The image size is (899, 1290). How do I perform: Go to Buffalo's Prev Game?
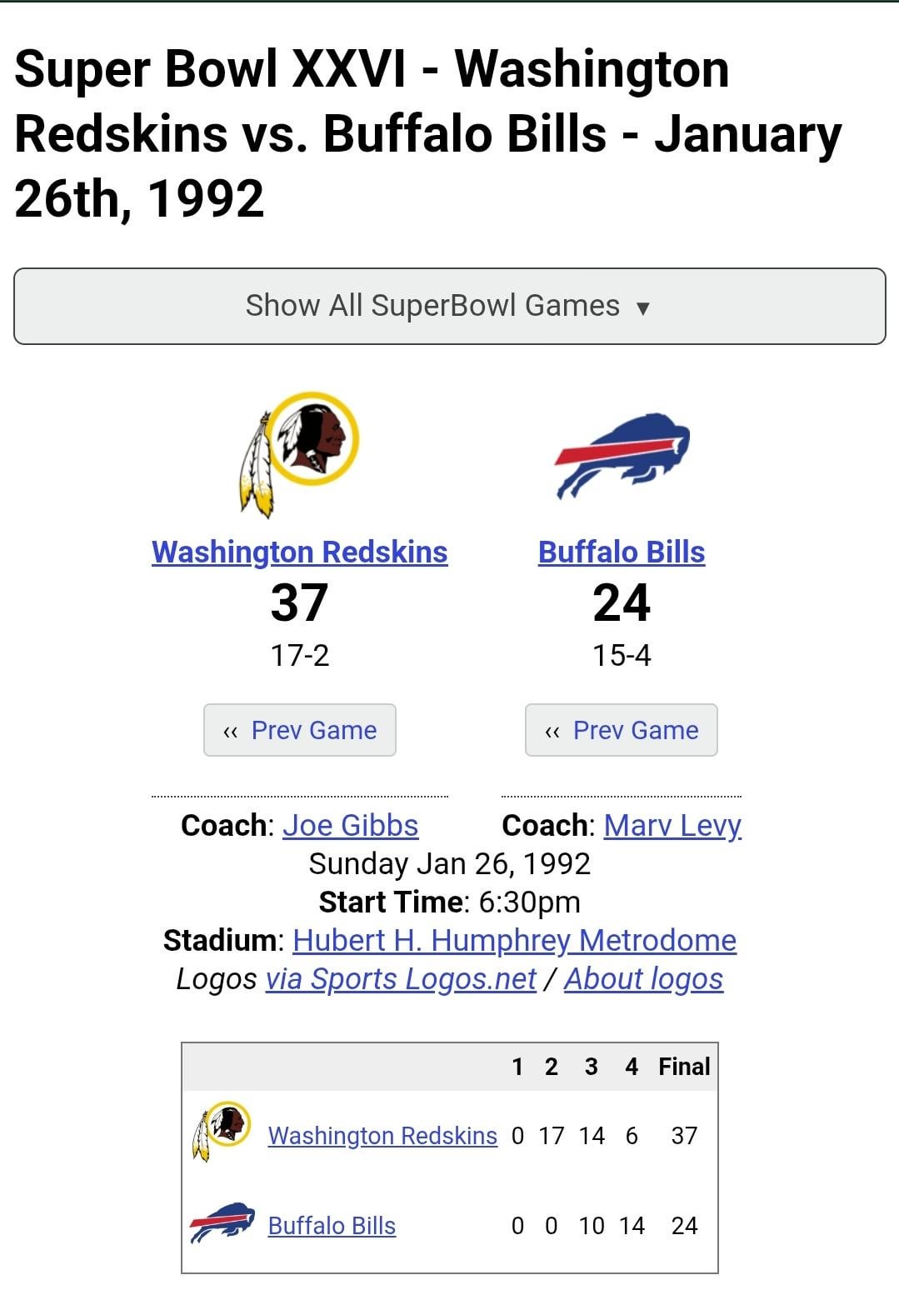pos(622,730)
